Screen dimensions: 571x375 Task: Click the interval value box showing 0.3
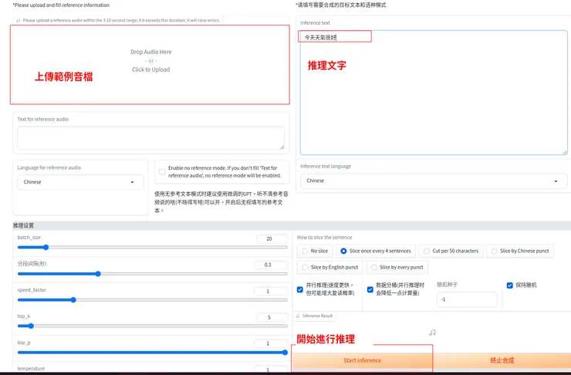270,265
